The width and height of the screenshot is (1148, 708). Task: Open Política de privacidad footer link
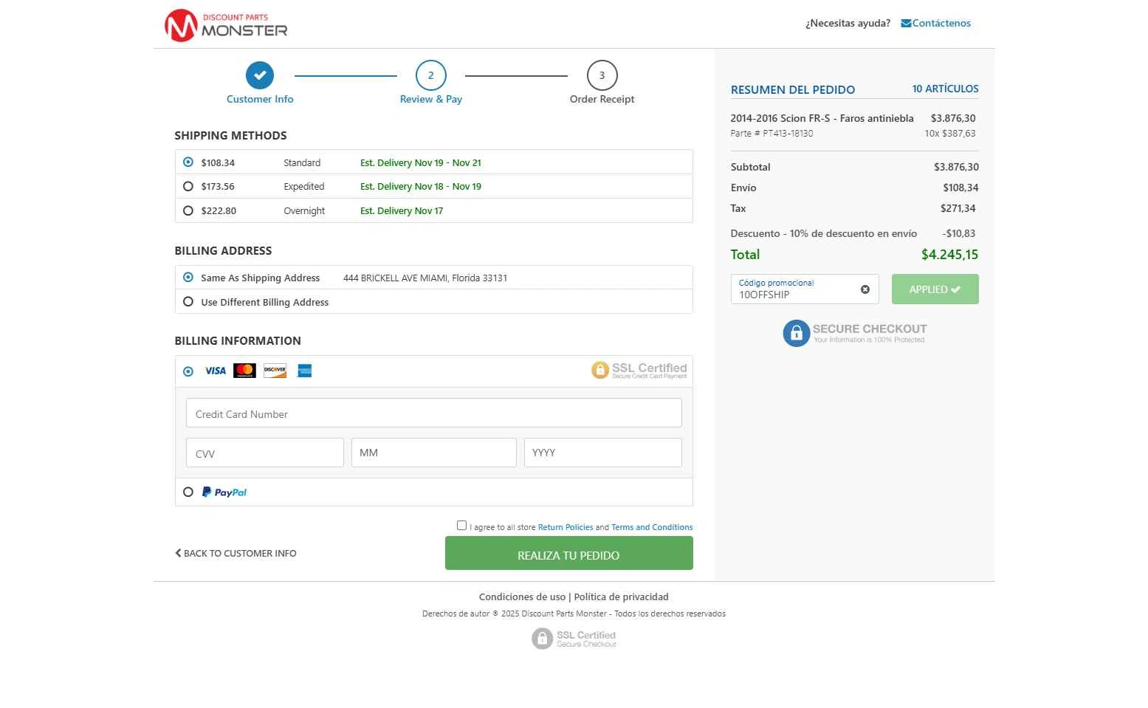coord(621,597)
